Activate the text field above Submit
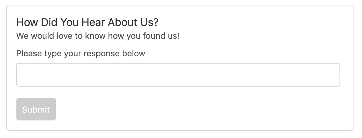Image resolution: width=362 pixels, height=138 pixels. [178, 75]
